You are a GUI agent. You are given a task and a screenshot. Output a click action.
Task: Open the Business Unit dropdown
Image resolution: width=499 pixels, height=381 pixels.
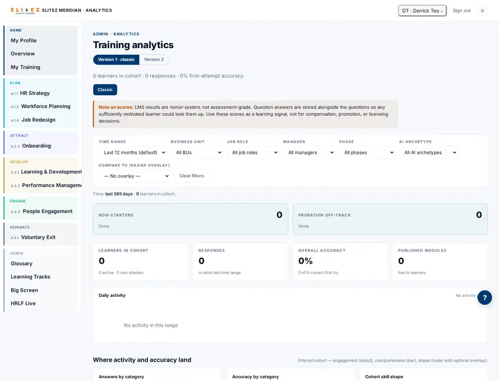(x=197, y=152)
